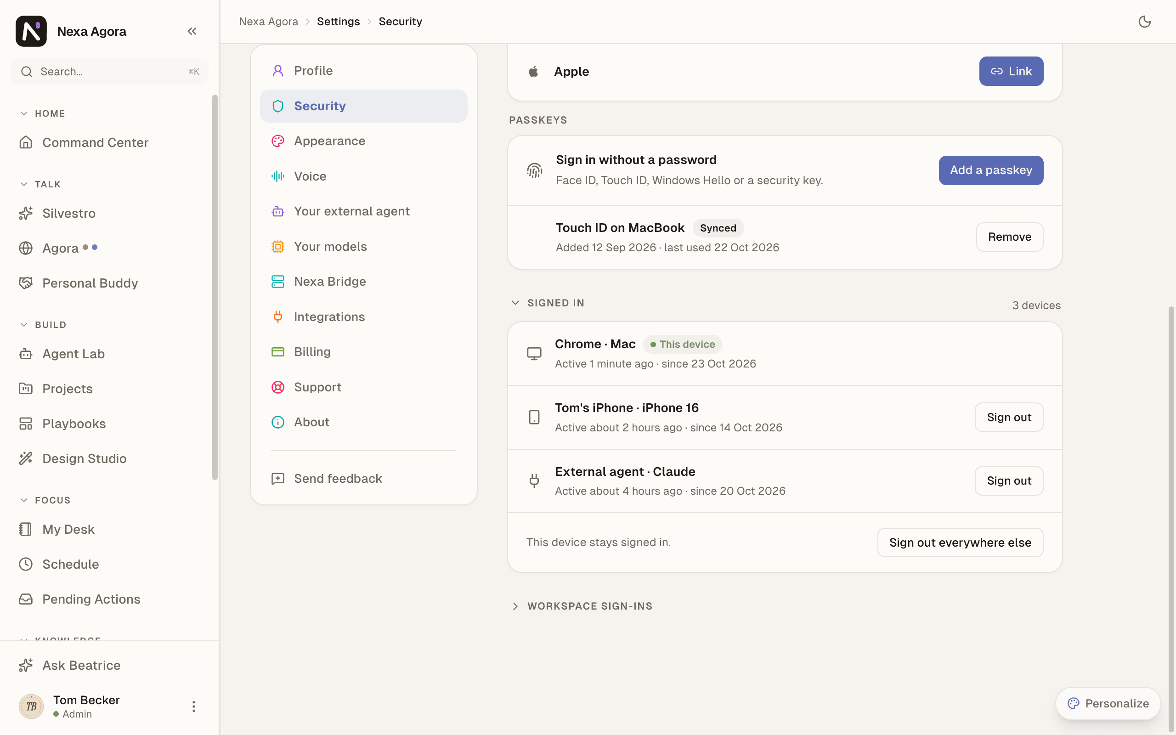Open Command Center home icon
Image resolution: width=1176 pixels, height=735 pixels.
(x=26, y=142)
